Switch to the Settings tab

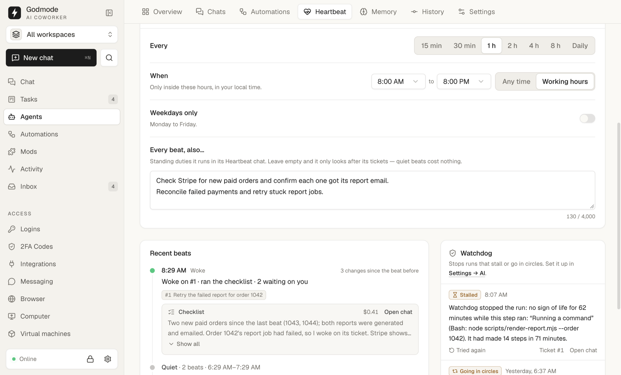(476, 12)
